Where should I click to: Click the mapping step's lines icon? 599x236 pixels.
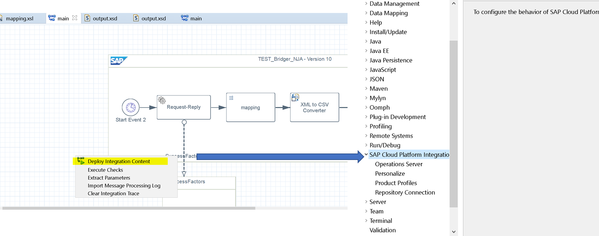pyautogui.click(x=231, y=98)
